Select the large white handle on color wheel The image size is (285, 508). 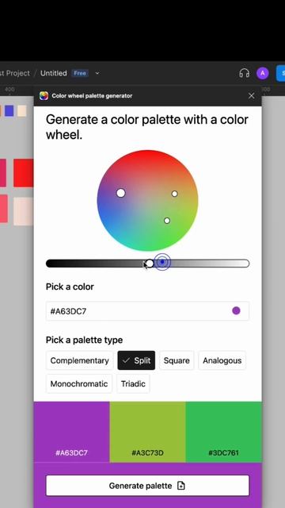pos(121,193)
